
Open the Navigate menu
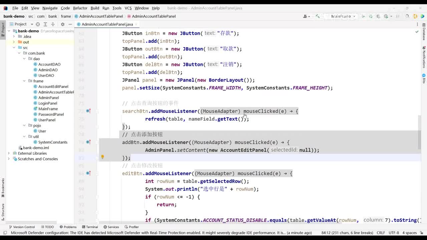pyautogui.click(x=50, y=8)
